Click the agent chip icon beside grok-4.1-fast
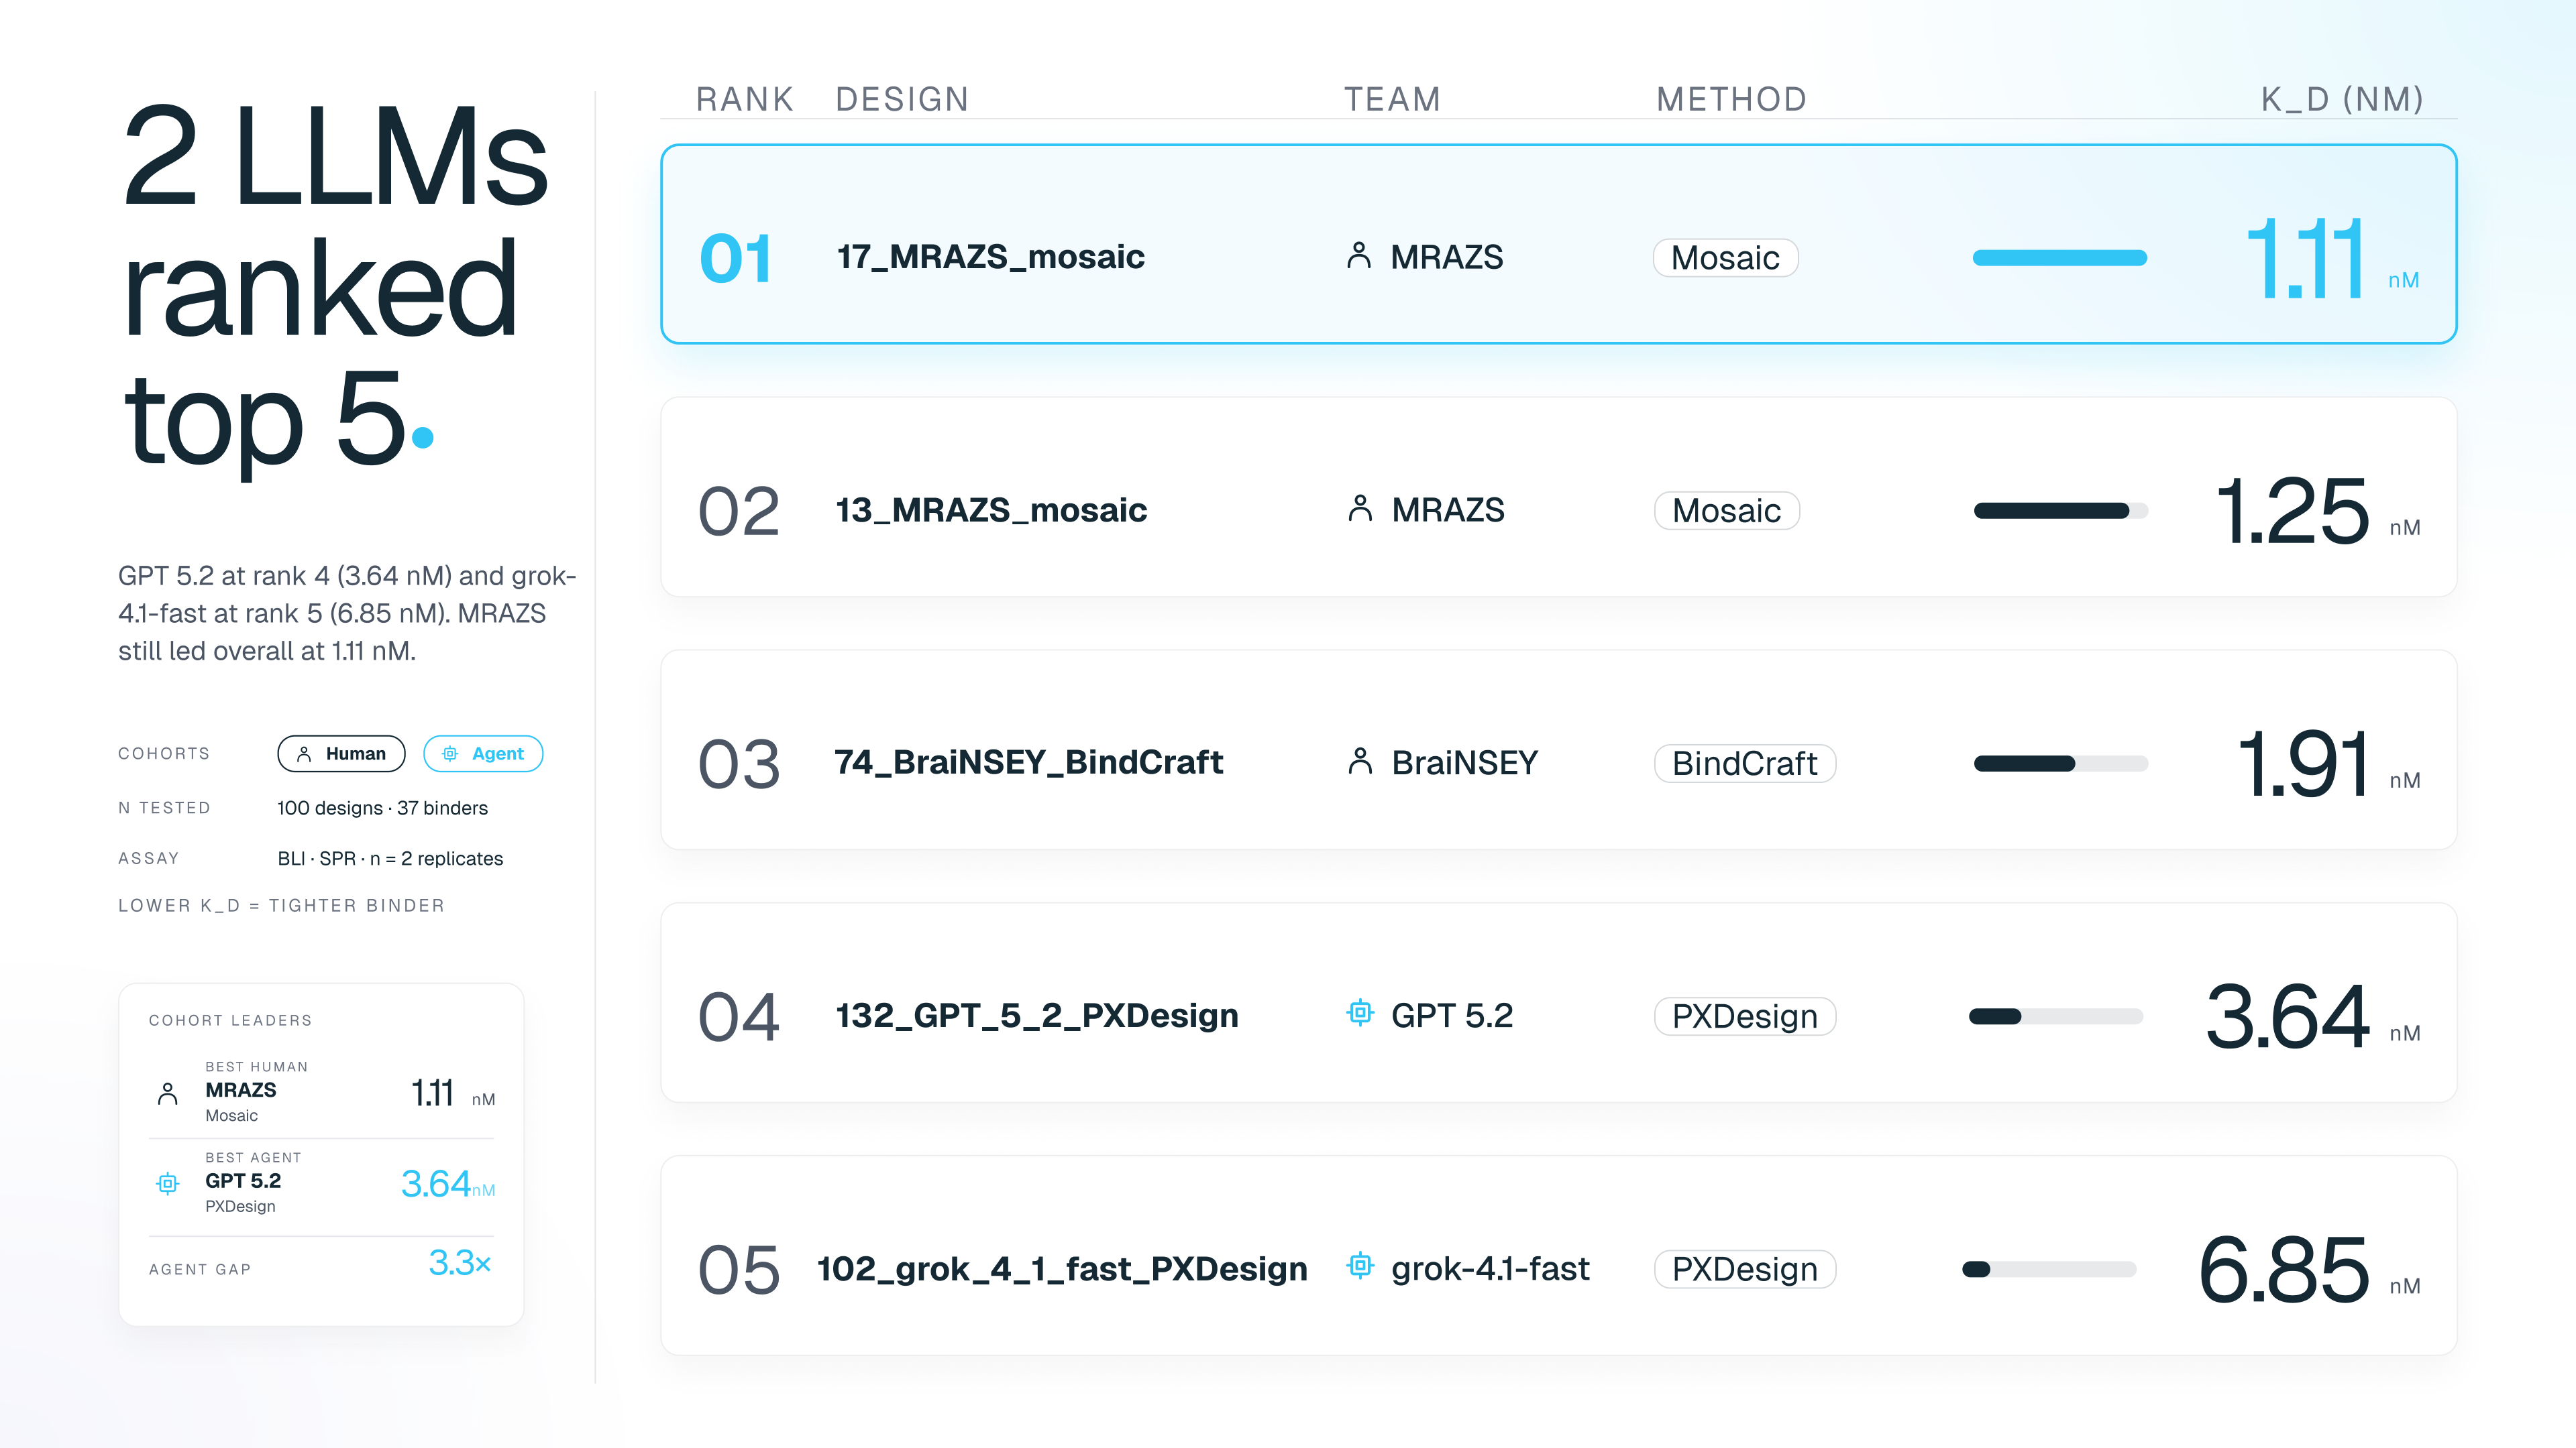The width and height of the screenshot is (2576, 1448). pyautogui.click(x=1359, y=1266)
